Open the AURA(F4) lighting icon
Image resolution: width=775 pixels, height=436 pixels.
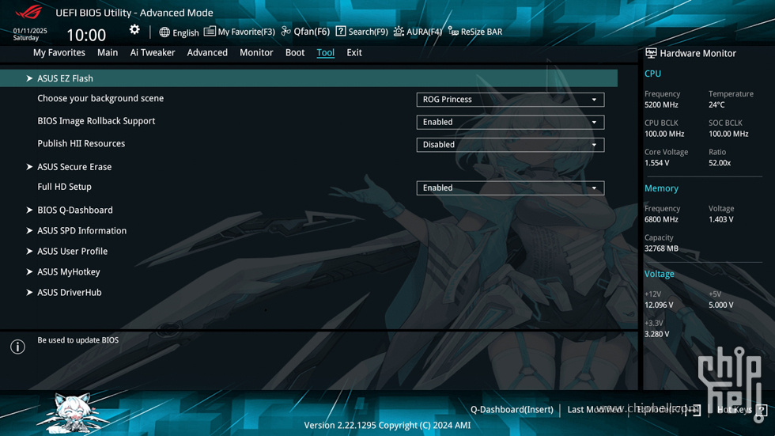pyautogui.click(x=399, y=32)
